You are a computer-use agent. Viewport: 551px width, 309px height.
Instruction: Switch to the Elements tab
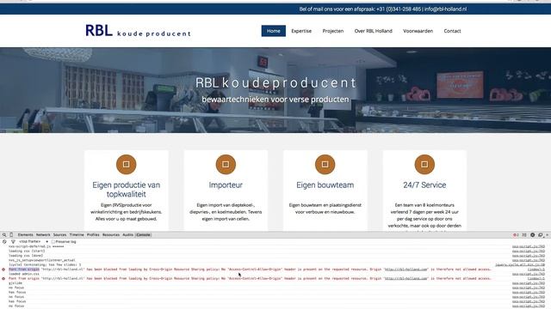(25, 235)
